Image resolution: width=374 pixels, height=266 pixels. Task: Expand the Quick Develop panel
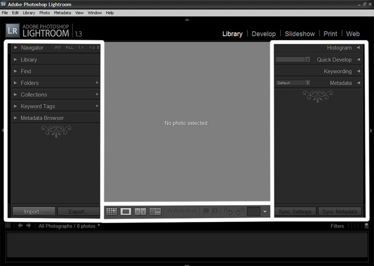pos(359,60)
